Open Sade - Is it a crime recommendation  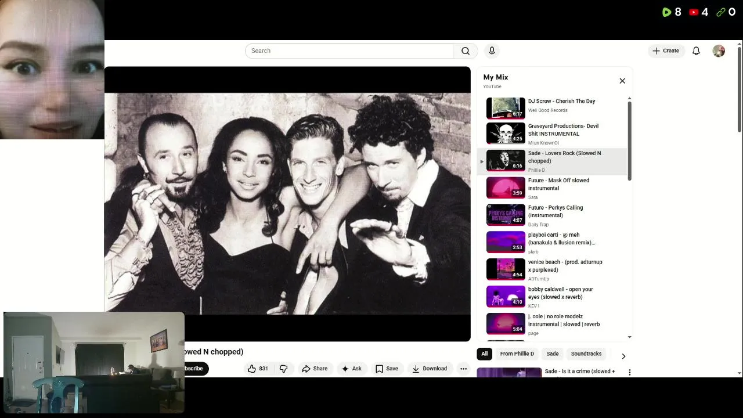click(x=579, y=371)
